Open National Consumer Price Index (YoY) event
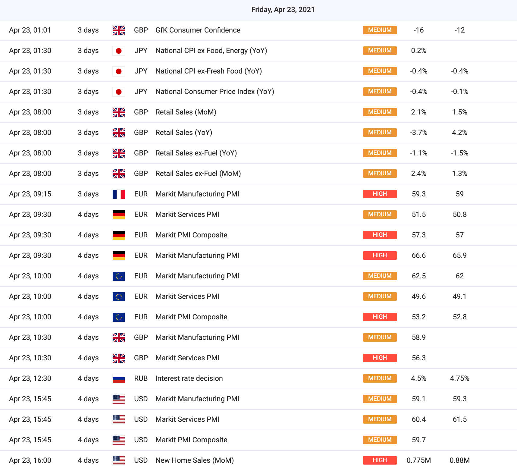This screenshot has width=517, height=470. (215, 92)
